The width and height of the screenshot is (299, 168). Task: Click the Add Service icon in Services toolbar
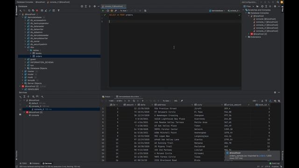point(43,97)
